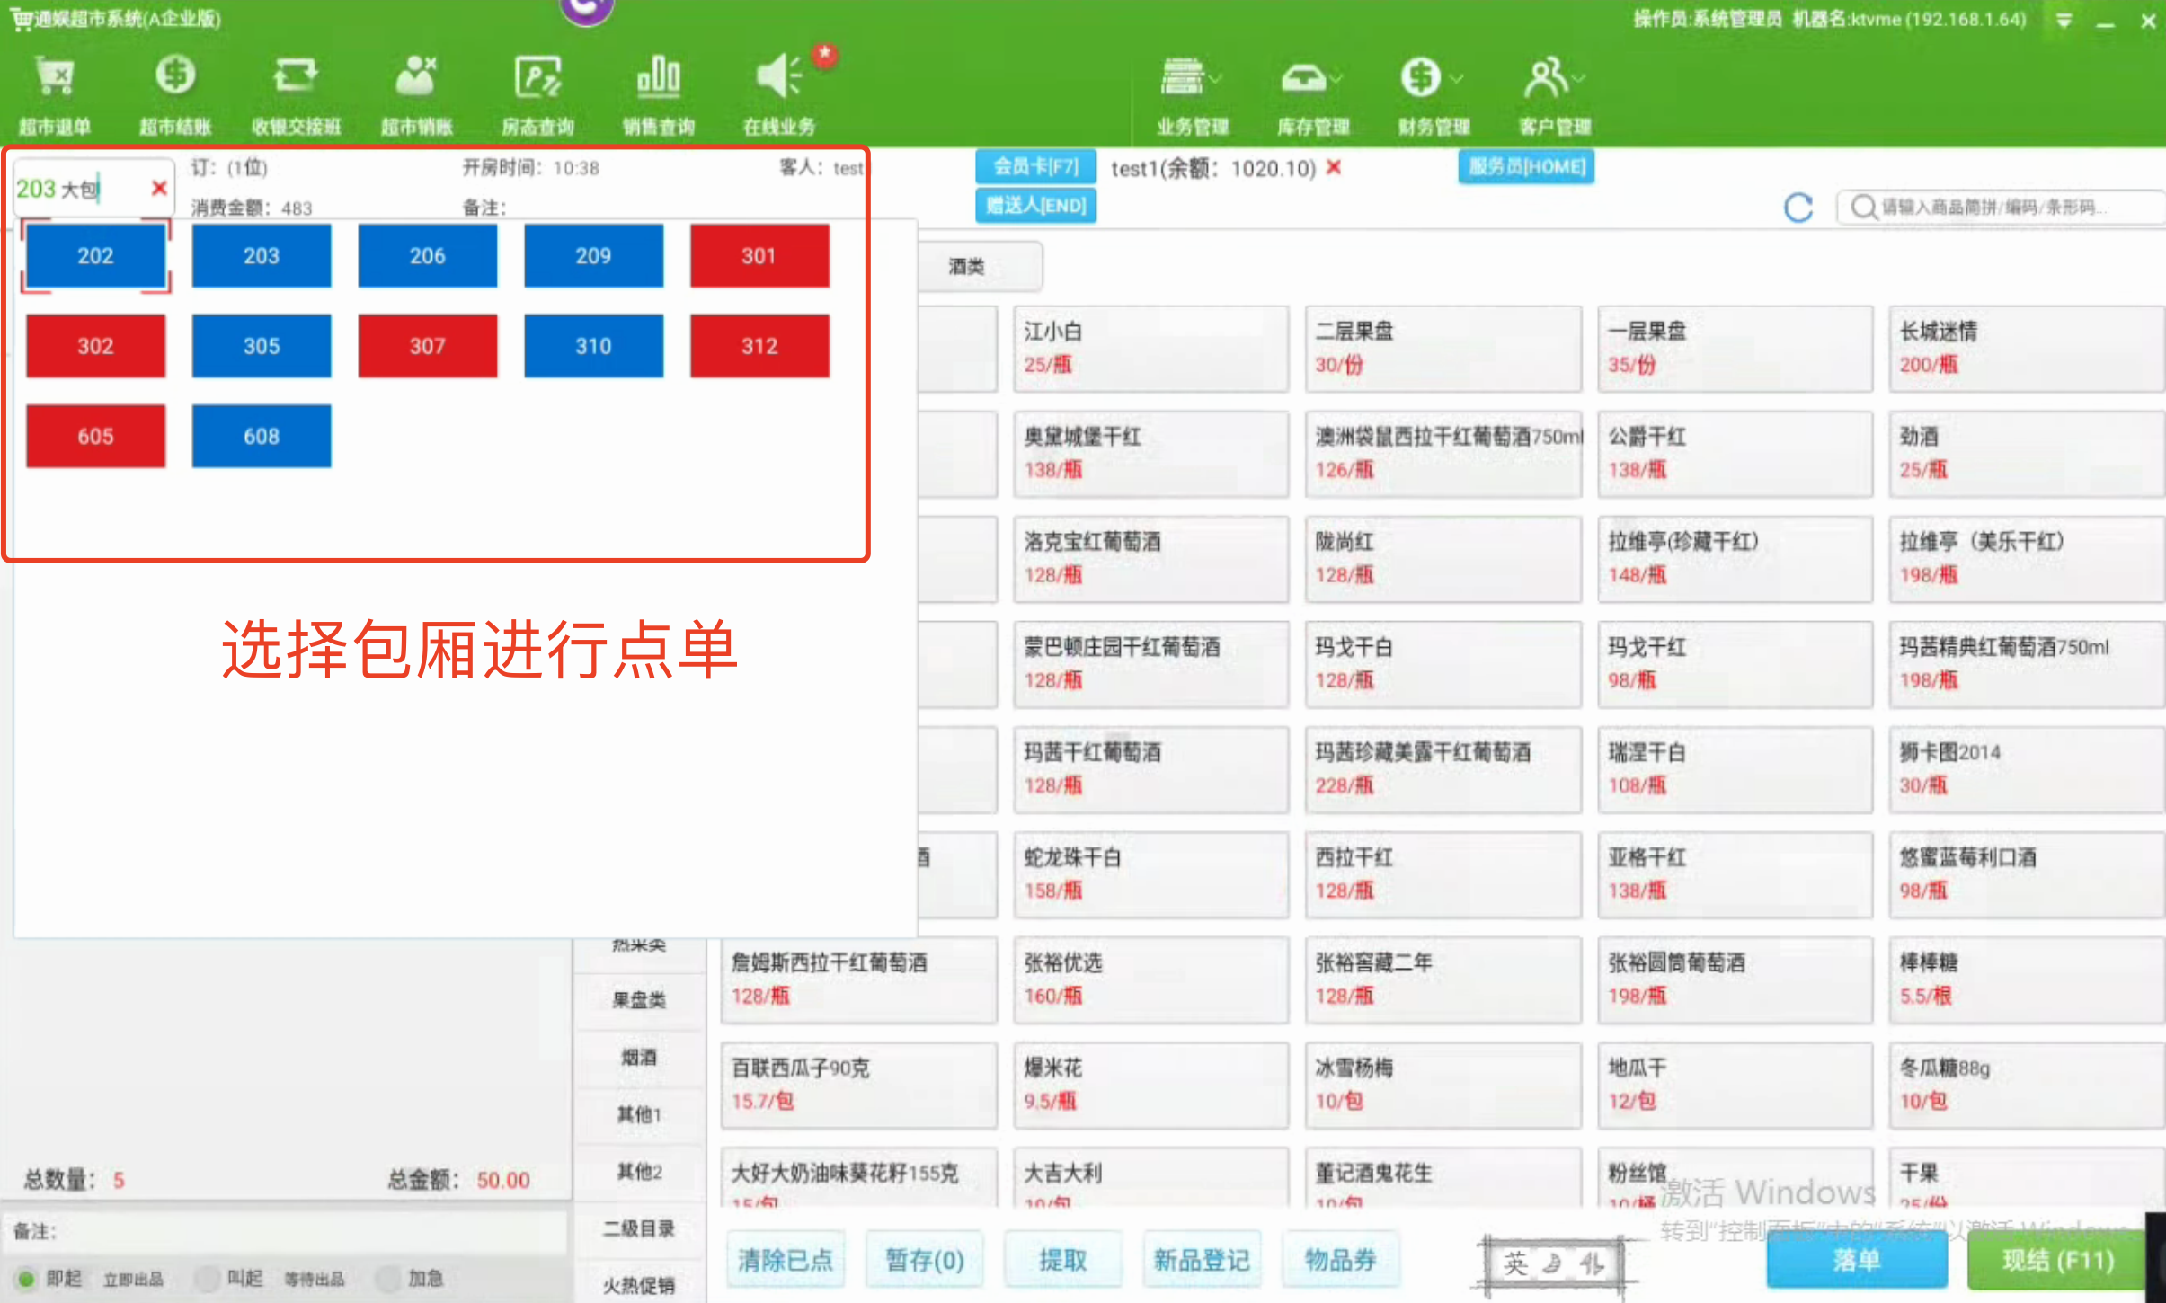
Task: Pick room 302
Action: point(95,346)
